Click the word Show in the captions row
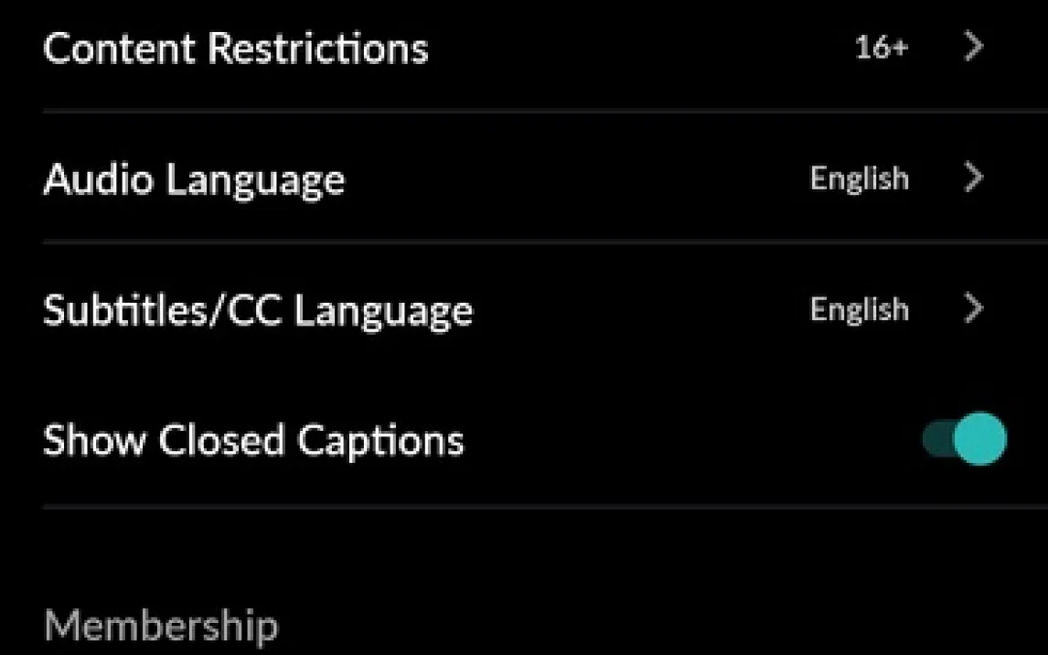The width and height of the screenshot is (1048, 655). pyautogui.click(x=93, y=441)
